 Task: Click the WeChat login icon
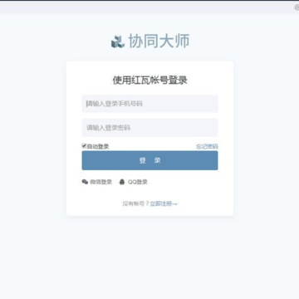pos(85,182)
